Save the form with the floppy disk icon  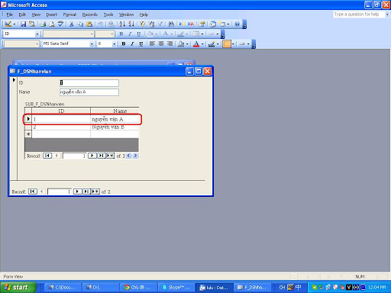tap(23, 24)
